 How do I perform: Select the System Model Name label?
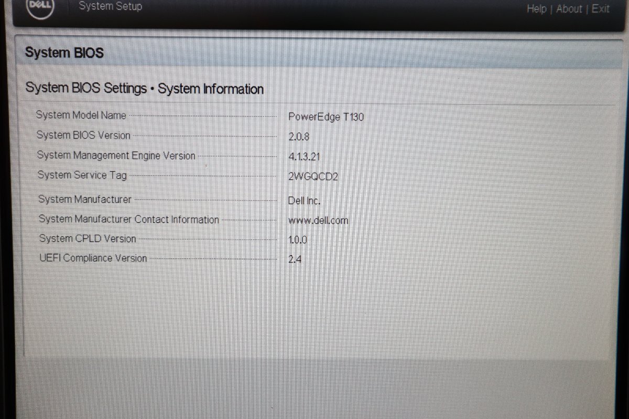coord(81,115)
